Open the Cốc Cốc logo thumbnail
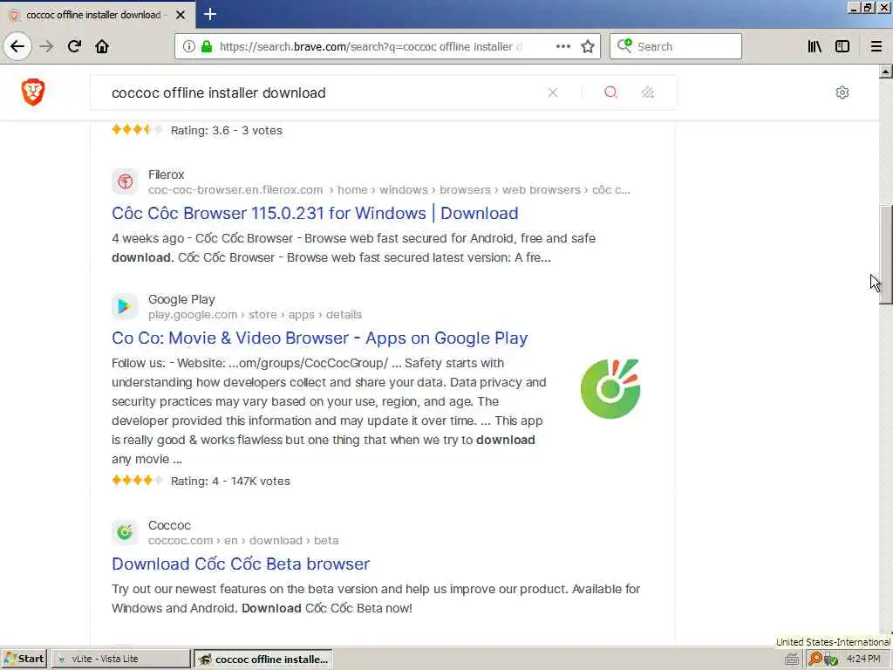 (610, 388)
